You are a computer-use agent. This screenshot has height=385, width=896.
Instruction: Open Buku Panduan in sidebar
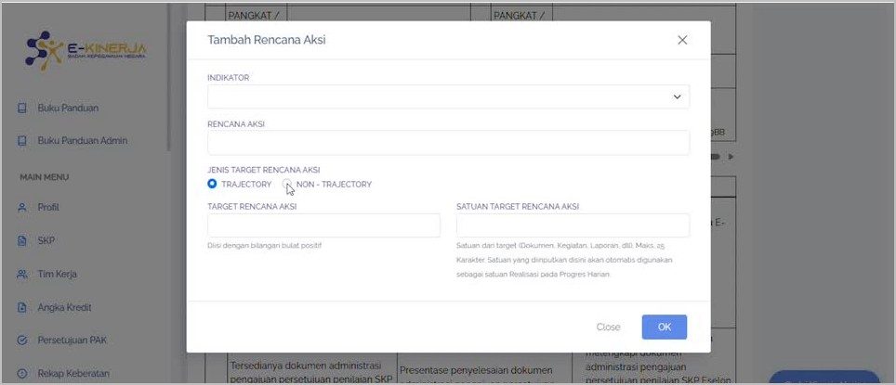[68, 108]
